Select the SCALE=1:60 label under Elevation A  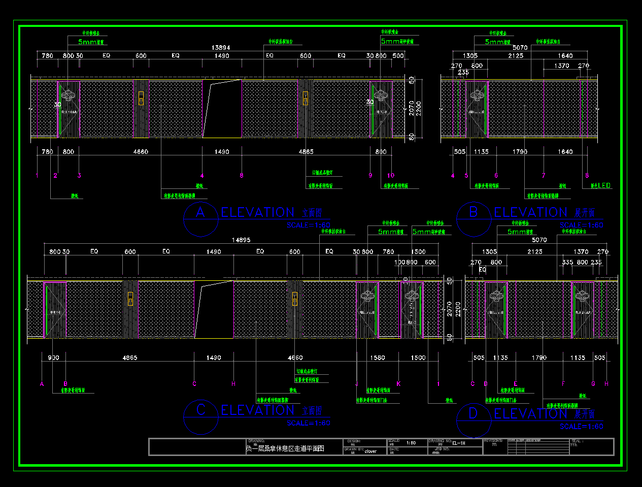coord(309,225)
